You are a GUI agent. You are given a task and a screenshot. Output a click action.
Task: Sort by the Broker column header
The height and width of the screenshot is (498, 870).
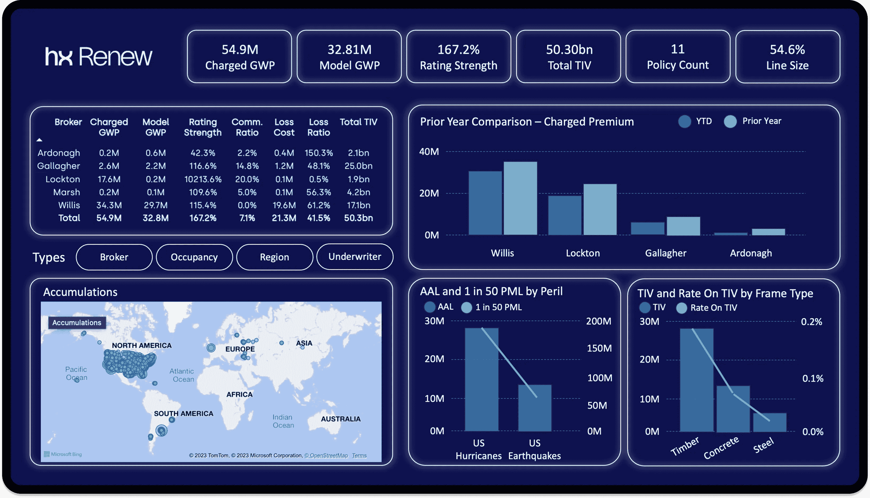(x=68, y=122)
